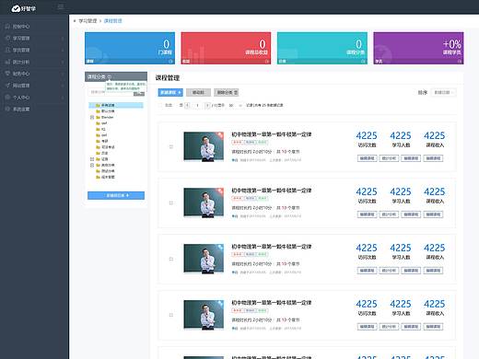
Task: Click the grey 移动到 button
Action: (x=198, y=92)
